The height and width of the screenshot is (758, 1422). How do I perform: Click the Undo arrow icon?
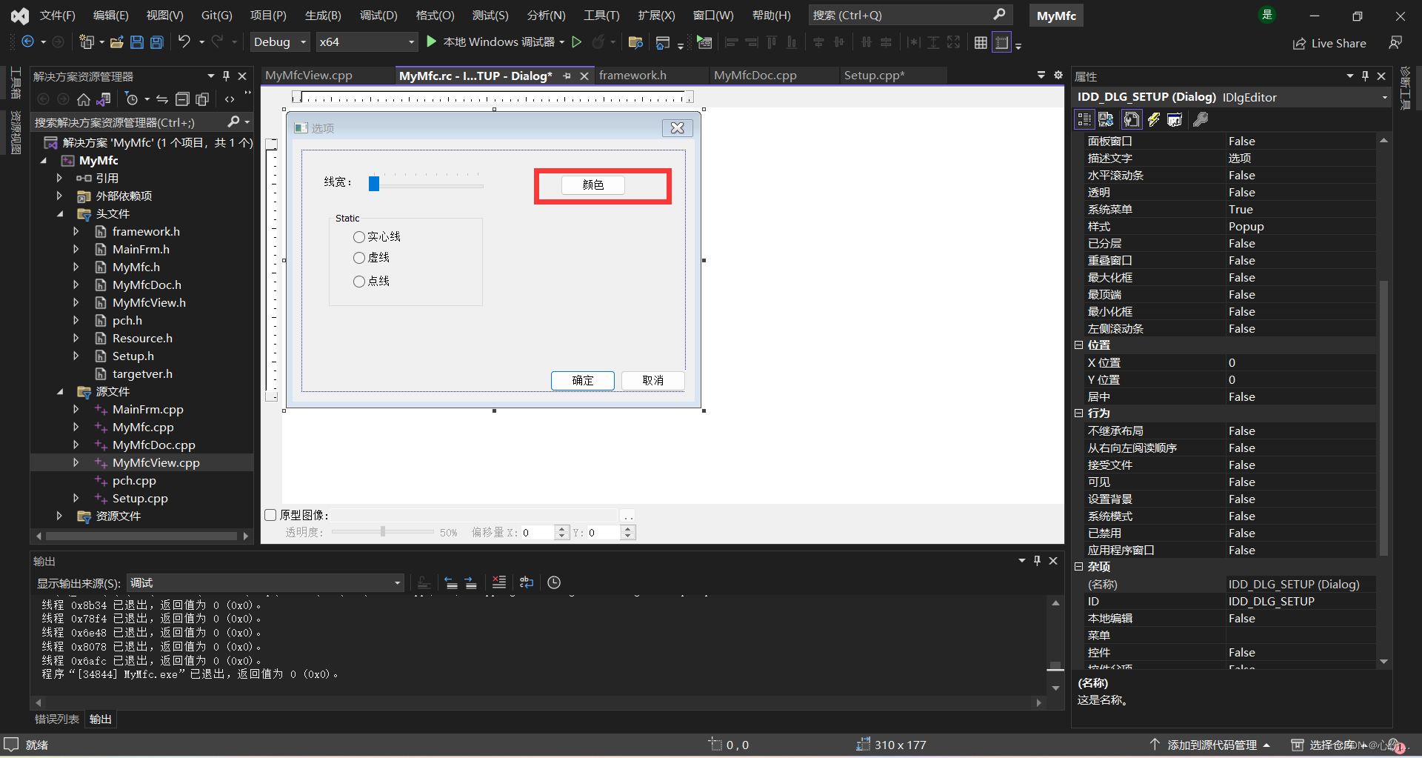184,41
